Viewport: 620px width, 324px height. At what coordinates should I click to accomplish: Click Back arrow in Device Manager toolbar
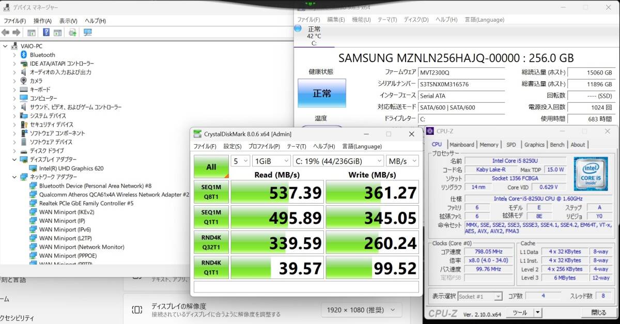[6, 33]
